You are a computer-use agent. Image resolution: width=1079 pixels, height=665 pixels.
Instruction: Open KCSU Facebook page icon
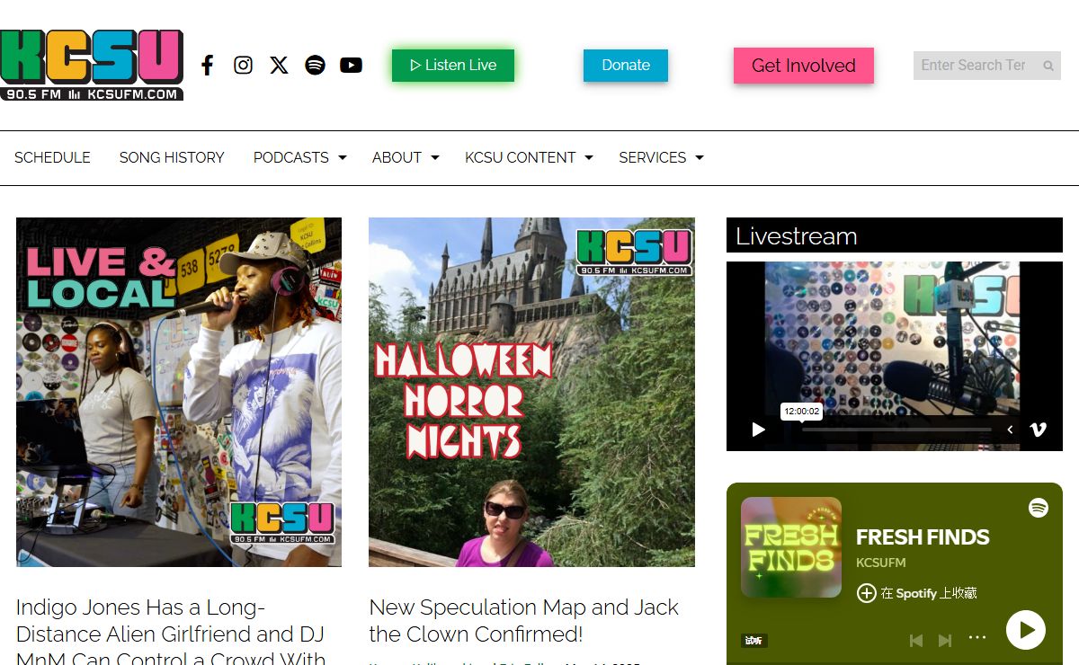point(207,65)
